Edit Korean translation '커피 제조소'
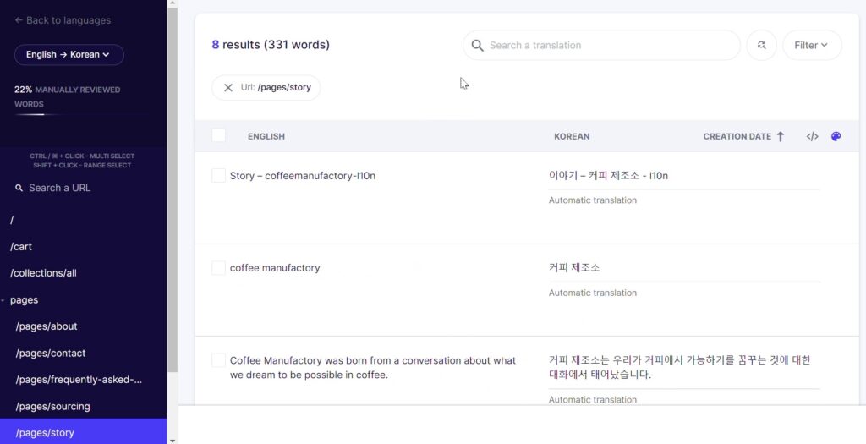Viewport: 866px width, 444px height. click(574, 268)
